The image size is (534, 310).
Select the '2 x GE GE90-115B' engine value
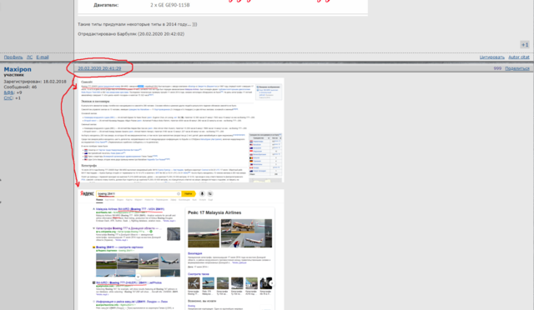[170, 5]
